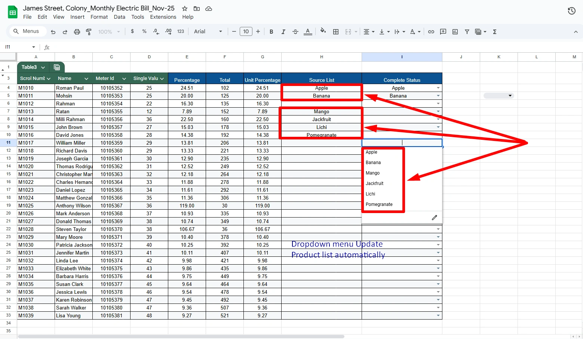Expand the font selector showing Arial
Viewport: 583px width, 339px height.
tap(220, 31)
